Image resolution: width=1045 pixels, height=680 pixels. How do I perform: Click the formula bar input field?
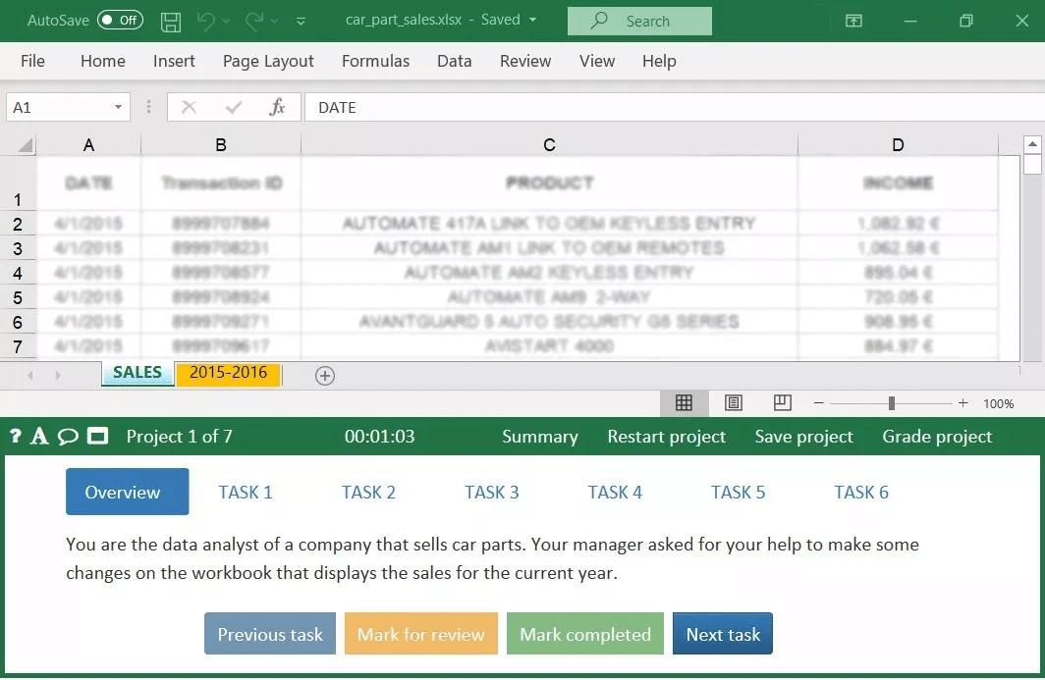click(x=675, y=107)
